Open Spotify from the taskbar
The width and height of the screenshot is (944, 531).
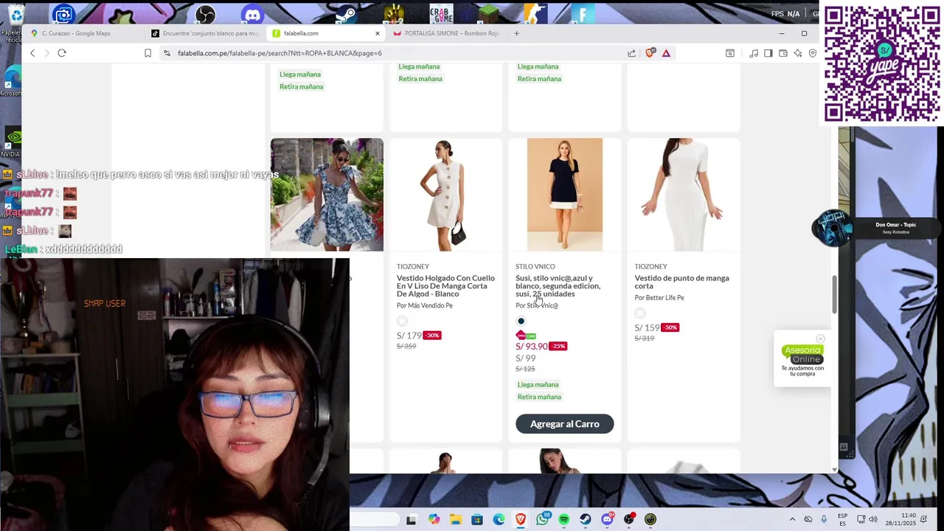point(564,519)
